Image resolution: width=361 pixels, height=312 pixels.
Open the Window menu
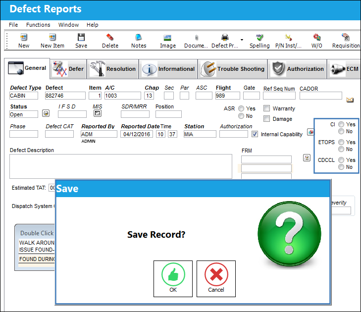point(69,25)
